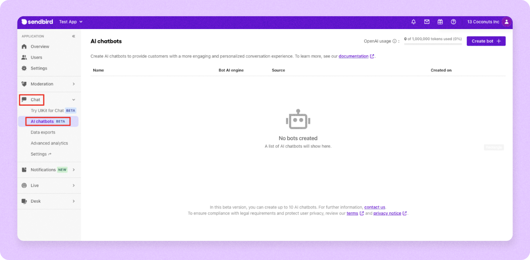Click external link icon beside terms

[x=362, y=213]
